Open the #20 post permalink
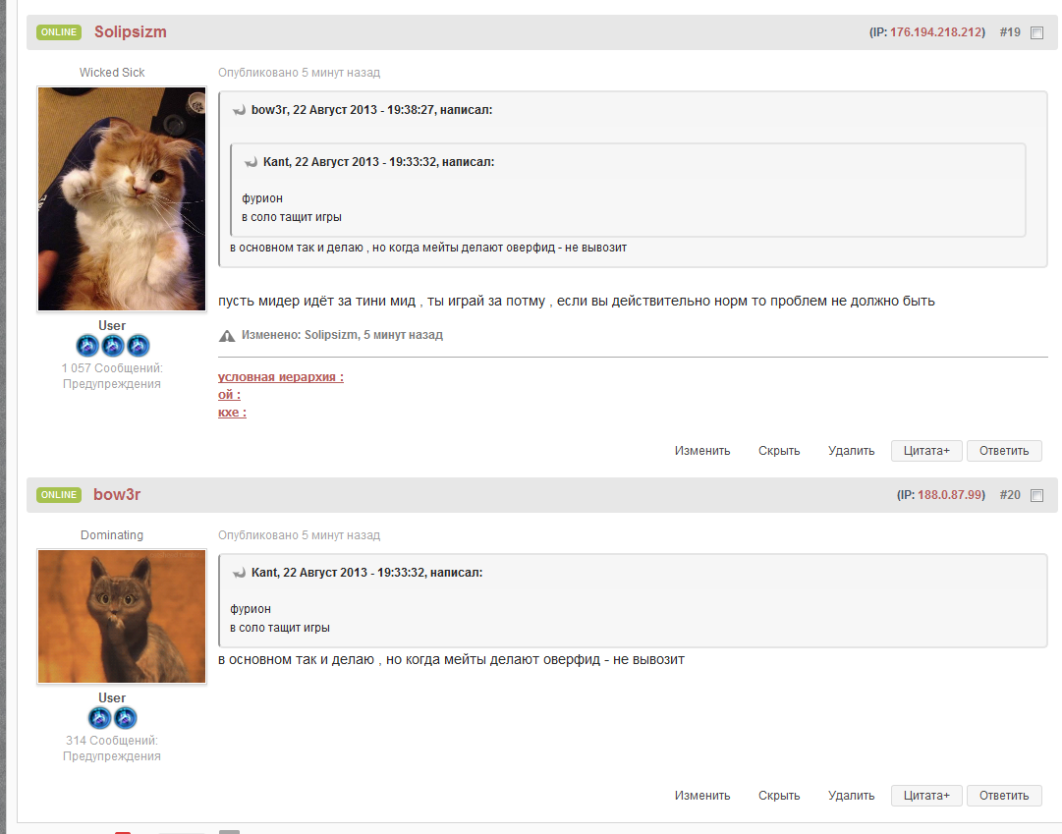 point(1010,495)
